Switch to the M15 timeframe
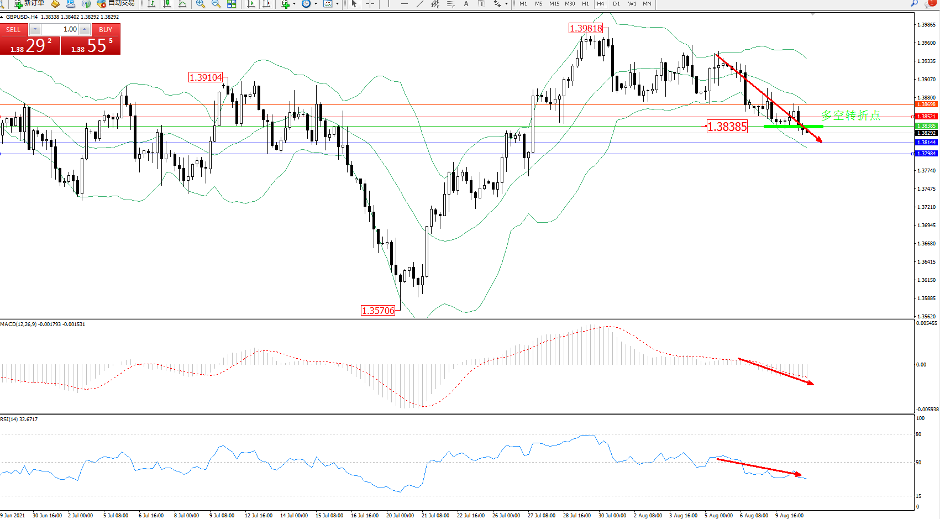 [554, 4]
